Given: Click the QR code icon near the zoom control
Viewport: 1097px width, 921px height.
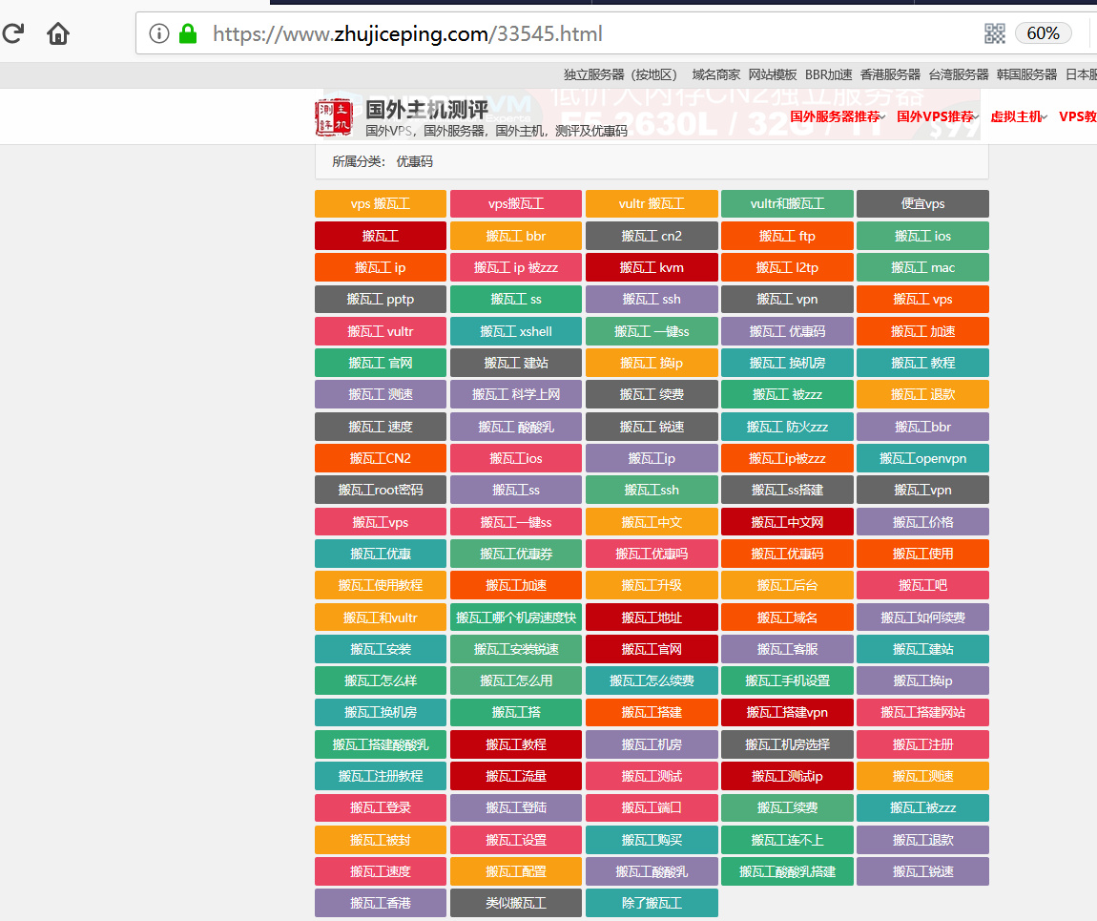Looking at the screenshot, I should tap(995, 32).
